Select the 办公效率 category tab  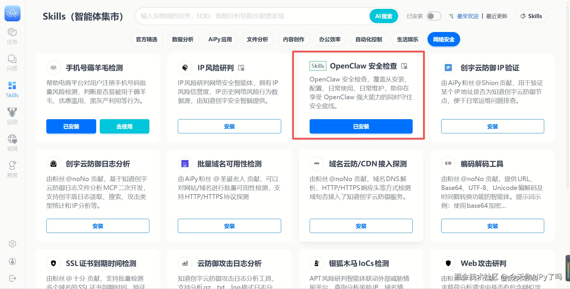point(330,39)
